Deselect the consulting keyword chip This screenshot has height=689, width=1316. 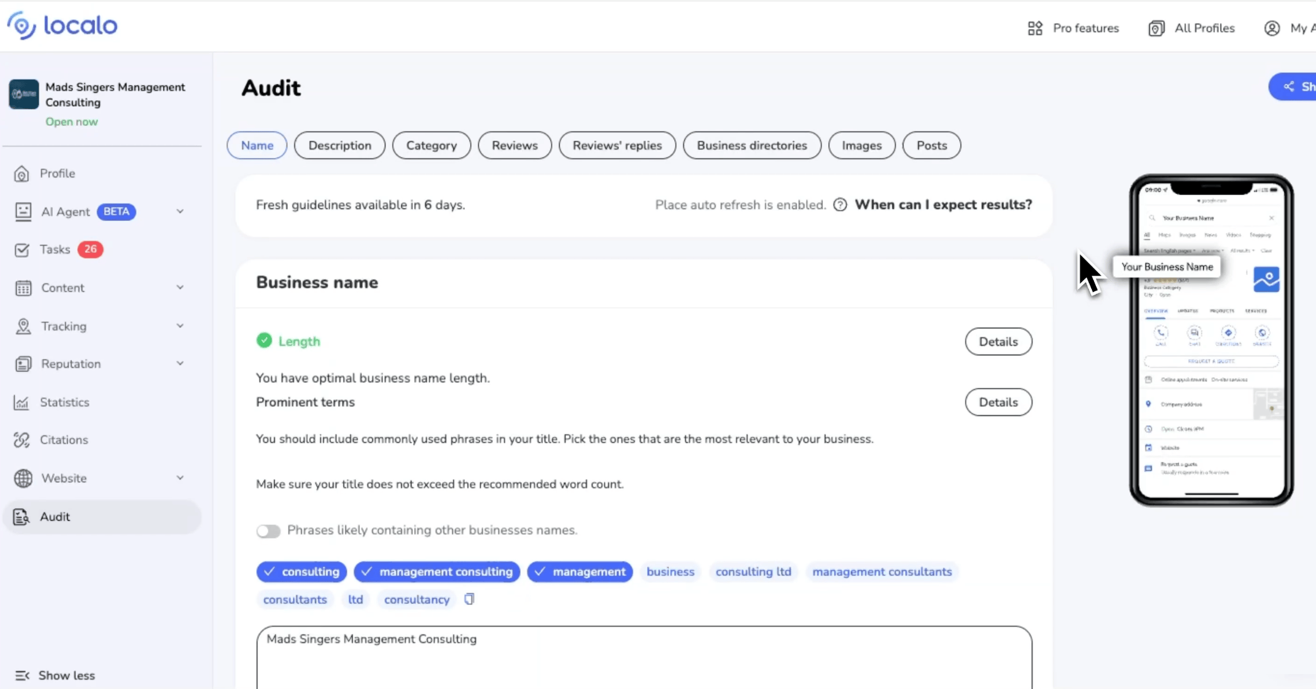[301, 571]
